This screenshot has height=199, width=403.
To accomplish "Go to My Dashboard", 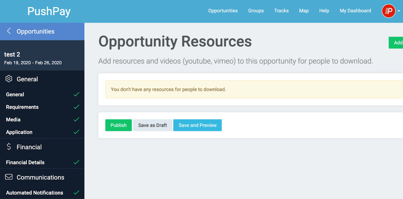I will point(355,11).
